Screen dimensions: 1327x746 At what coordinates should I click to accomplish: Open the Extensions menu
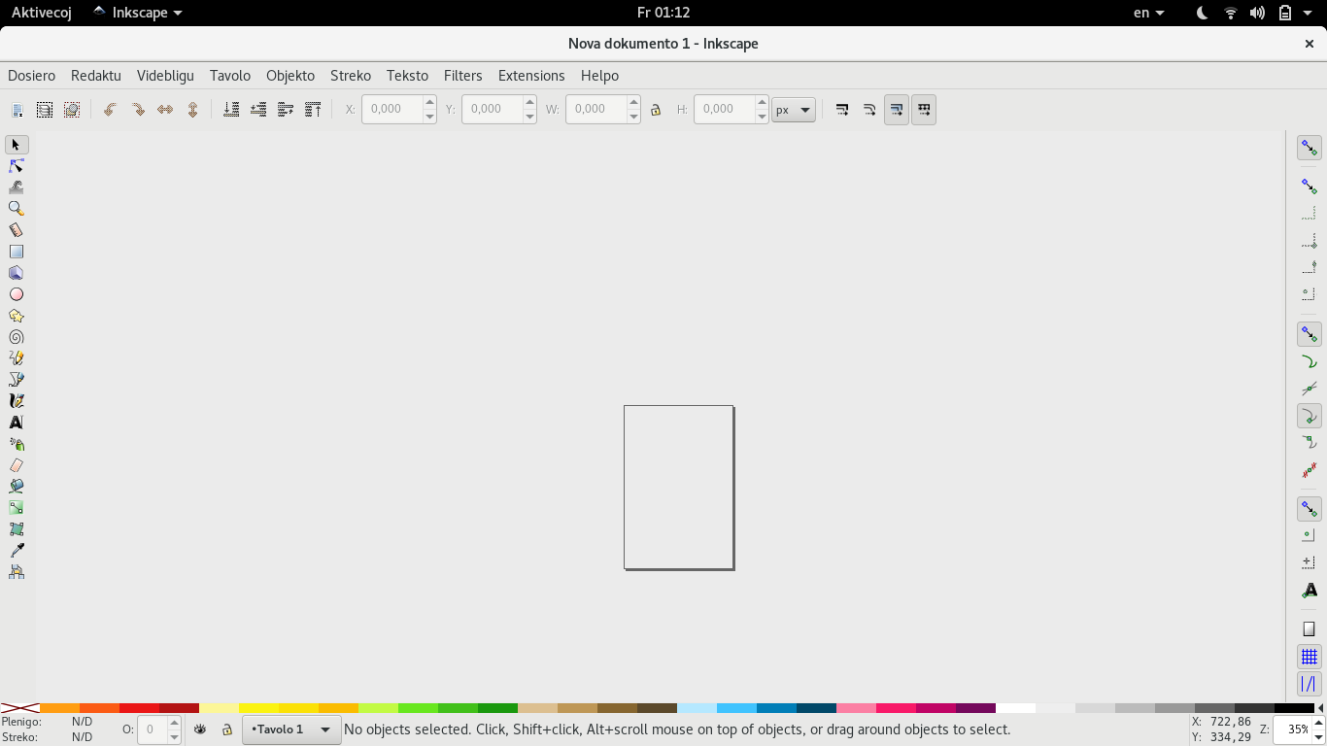(531, 76)
